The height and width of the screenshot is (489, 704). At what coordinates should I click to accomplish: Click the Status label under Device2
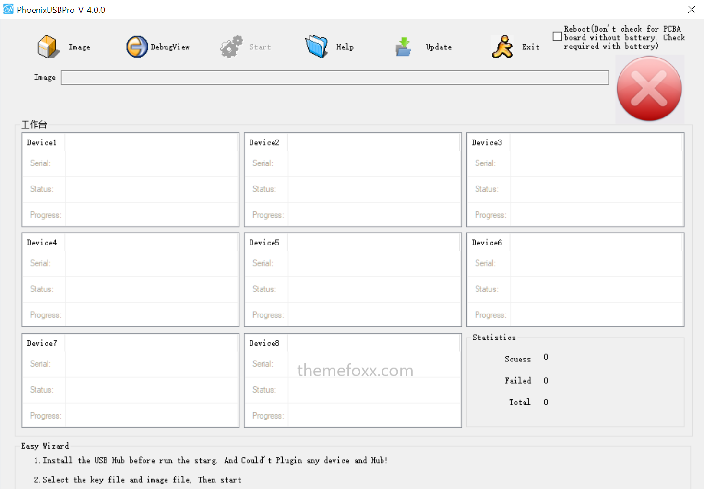point(264,189)
